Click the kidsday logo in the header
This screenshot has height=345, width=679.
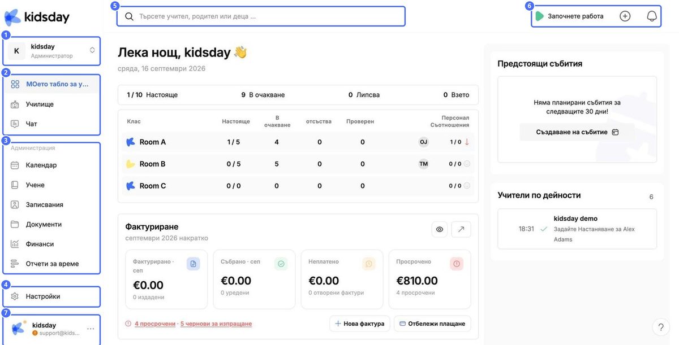[x=37, y=17]
